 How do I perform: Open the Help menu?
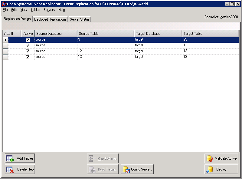tap(61, 10)
